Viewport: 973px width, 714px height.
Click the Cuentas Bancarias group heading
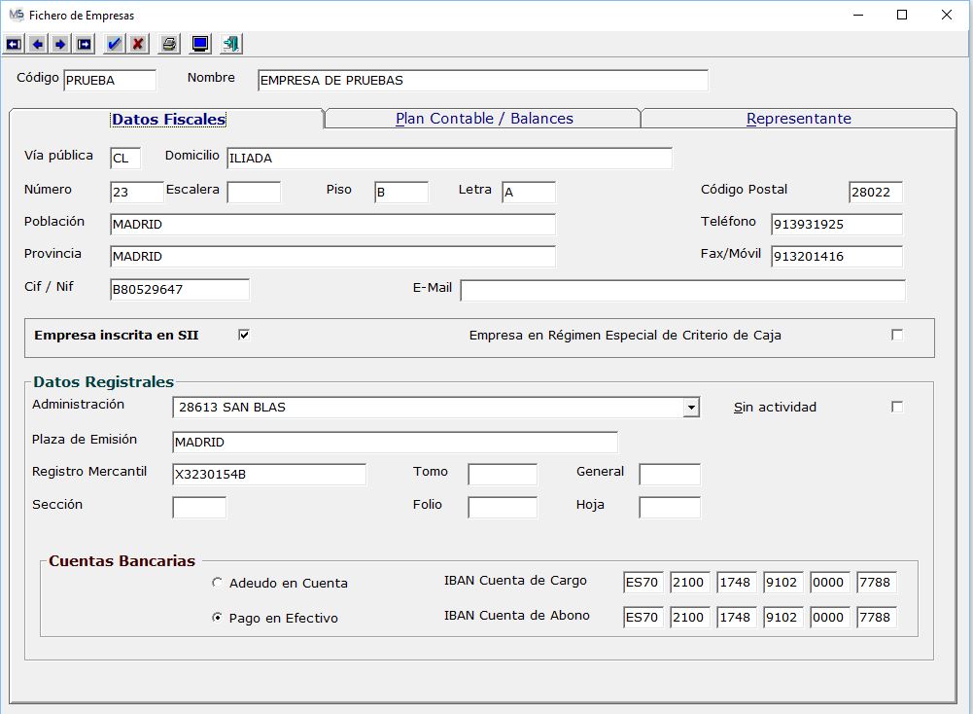coord(122,561)
